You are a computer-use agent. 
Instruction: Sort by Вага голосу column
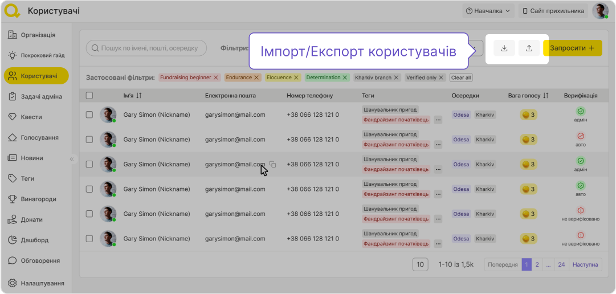coord(546,96)
